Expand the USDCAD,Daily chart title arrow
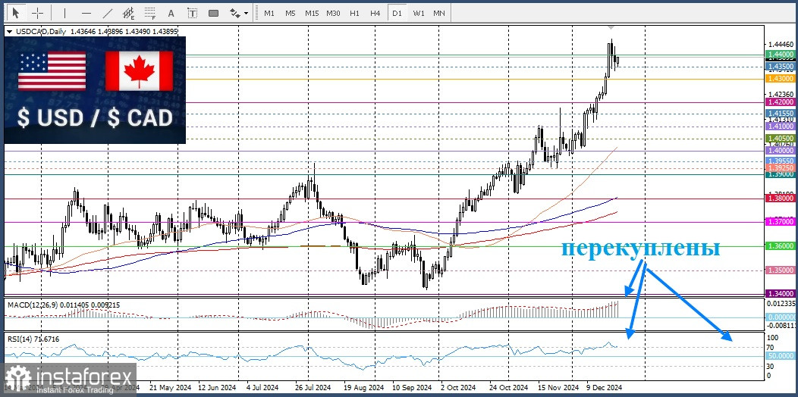The height and width of the screenshot is (397, 798). (x=9, y=31)
